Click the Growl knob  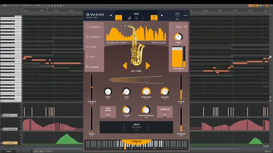pyautogui.click(x=126, y=92)
